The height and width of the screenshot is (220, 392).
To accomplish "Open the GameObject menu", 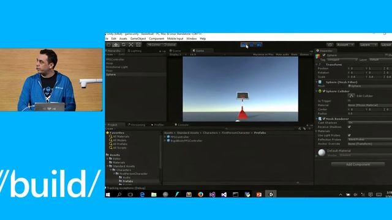I will [x=138, y=38].
